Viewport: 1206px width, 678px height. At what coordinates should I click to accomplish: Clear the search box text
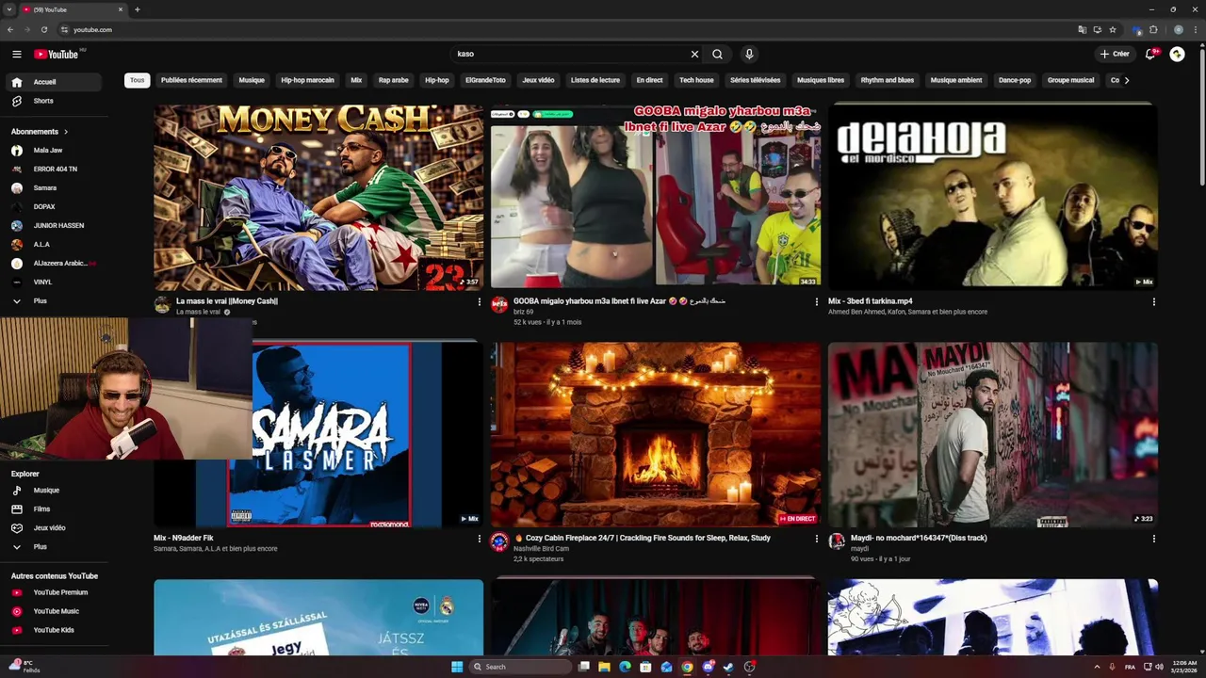(x=694, y=54)
